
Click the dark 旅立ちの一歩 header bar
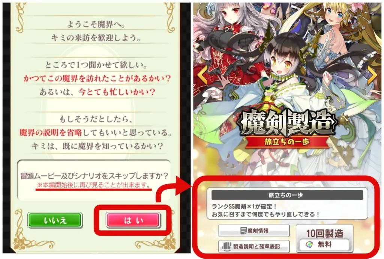pyautogui.click(x=287, y=195)
